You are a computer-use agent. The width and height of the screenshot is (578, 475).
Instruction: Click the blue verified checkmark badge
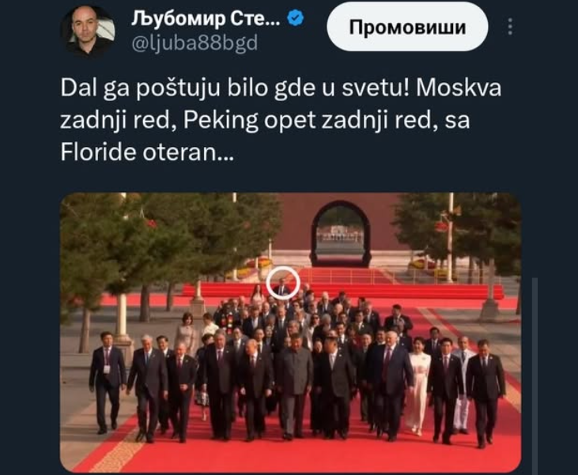295,18
